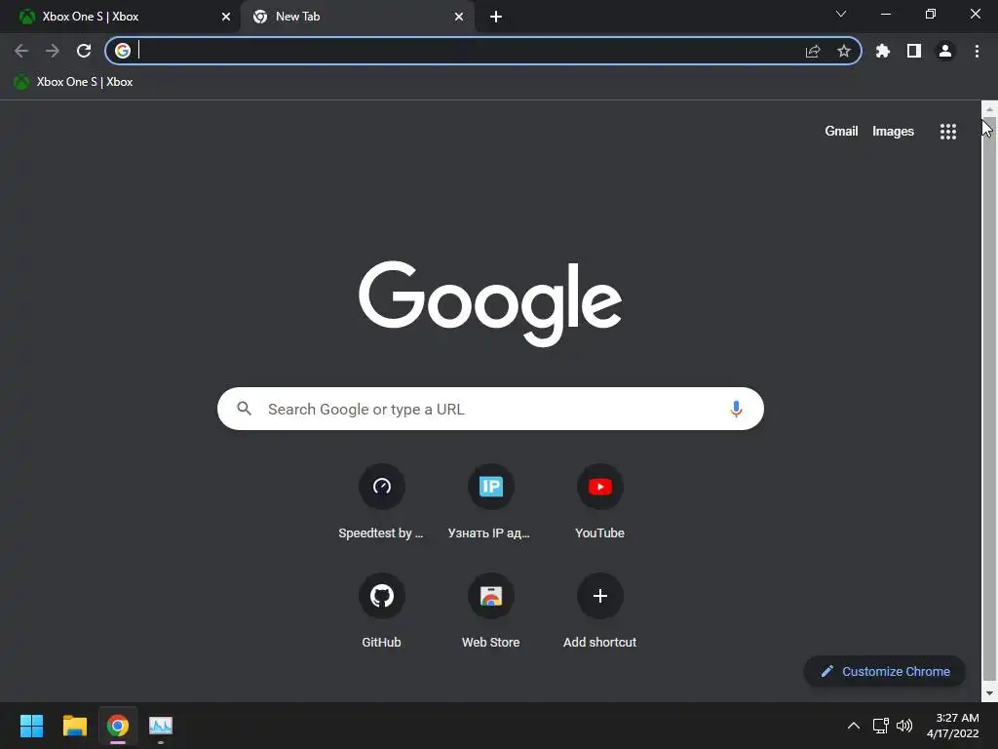998x749 pixels.
Task: Expand the tab search chevron
Action: click(x=841, y=14)
